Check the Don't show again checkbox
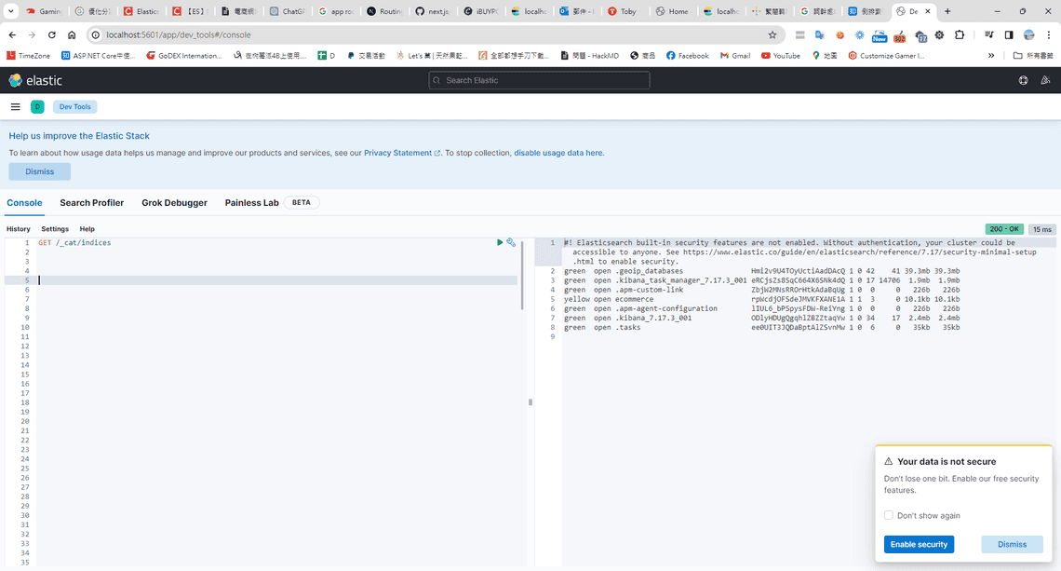Viewport: 1061px width, 571px height. (889, 515)
